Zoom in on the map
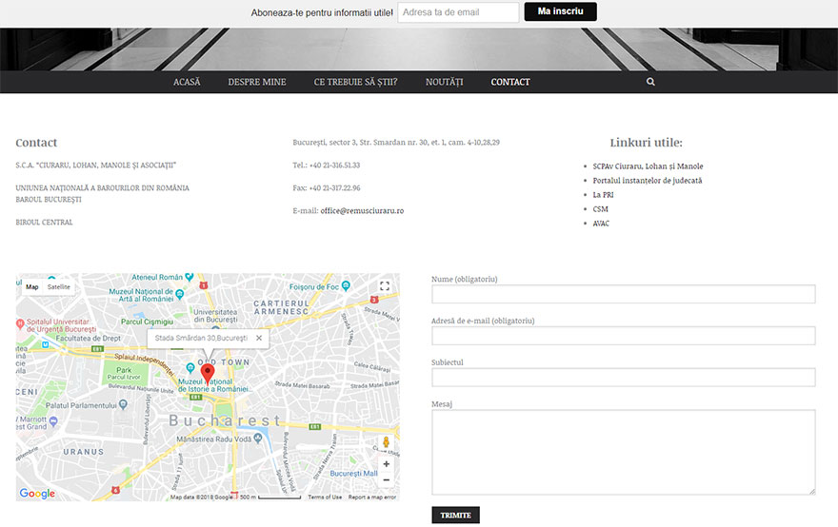This screenshot has width=838, height=527. click(x=386, y=464)
